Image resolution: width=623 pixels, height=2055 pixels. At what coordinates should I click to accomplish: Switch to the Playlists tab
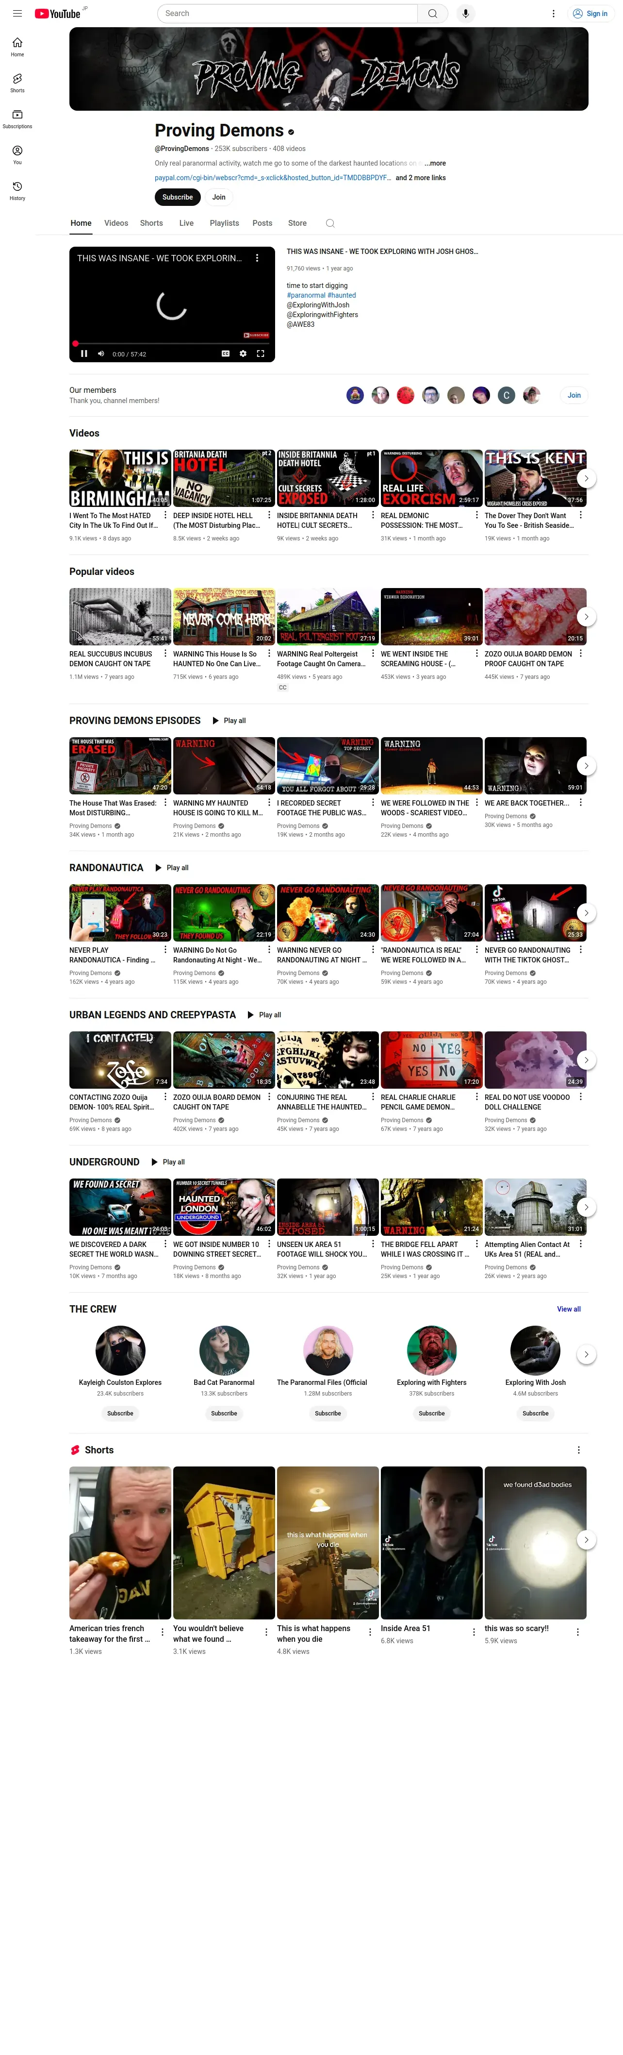[225, 223]
